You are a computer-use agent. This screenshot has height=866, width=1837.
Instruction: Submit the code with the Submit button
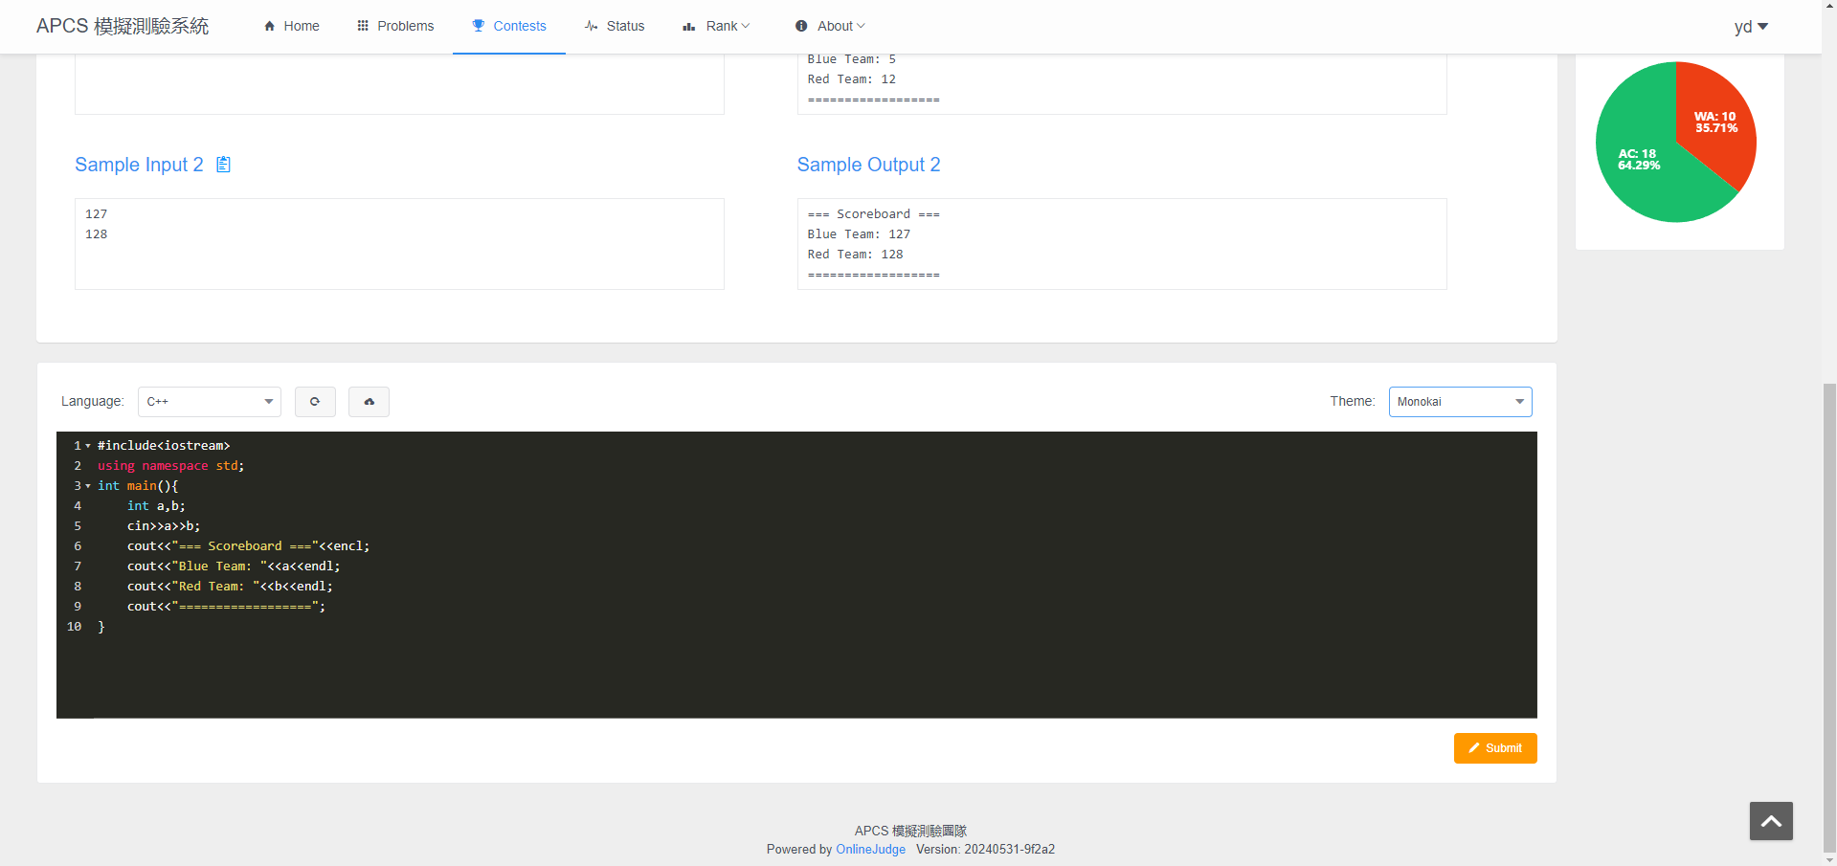click(x=1494, y=748)
